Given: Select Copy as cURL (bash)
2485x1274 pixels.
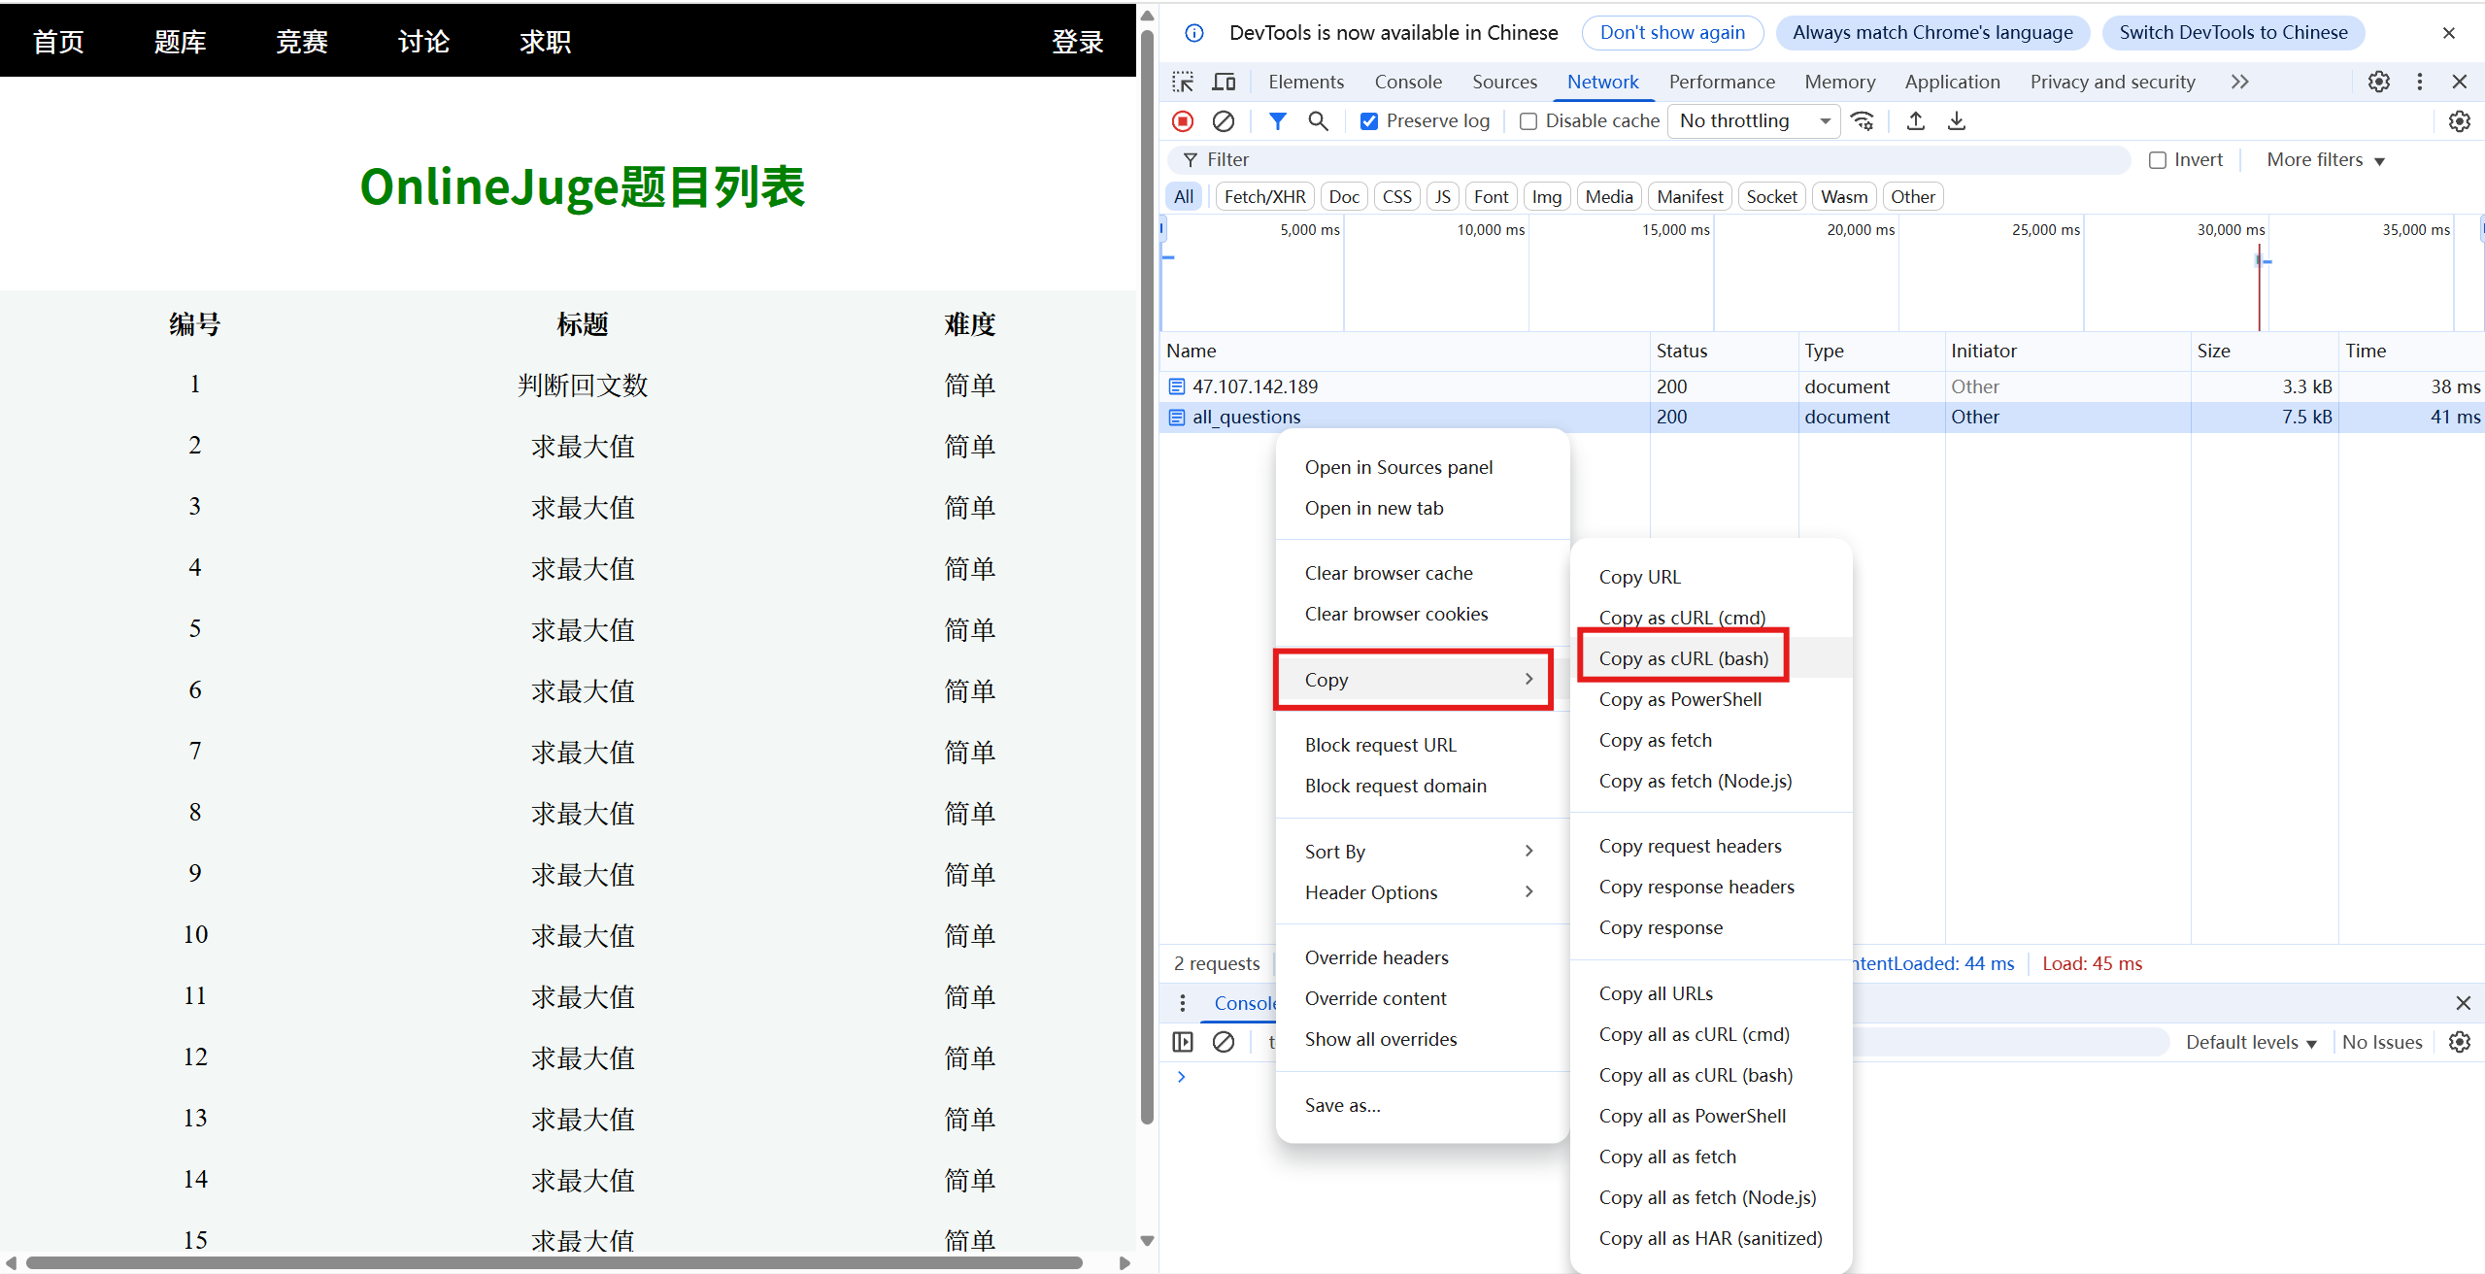Looking at the screenshot, I should [x=1684, y=658].
